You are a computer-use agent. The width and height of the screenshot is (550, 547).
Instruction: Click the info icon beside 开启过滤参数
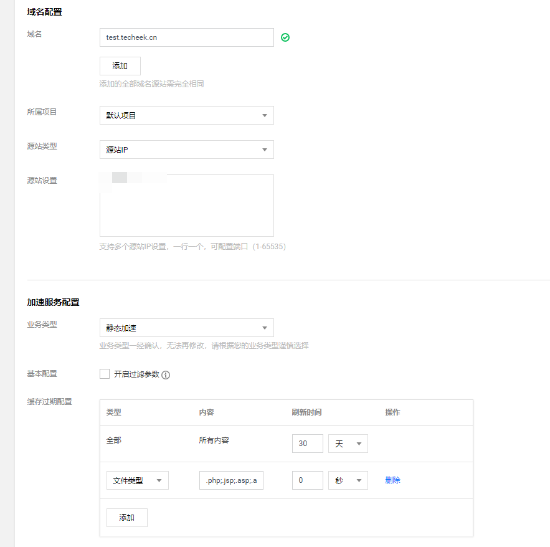click(166, 375)
